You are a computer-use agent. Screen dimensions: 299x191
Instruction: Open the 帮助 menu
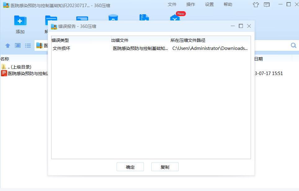pos(228,4)
